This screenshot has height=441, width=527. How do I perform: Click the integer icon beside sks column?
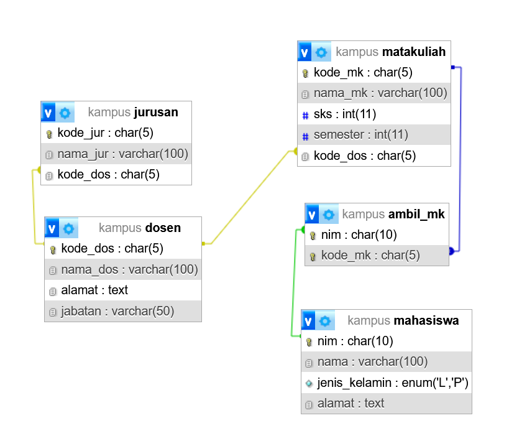point(305,114)
